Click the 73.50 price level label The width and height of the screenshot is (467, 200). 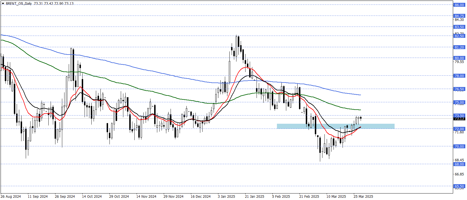[459, 116]
